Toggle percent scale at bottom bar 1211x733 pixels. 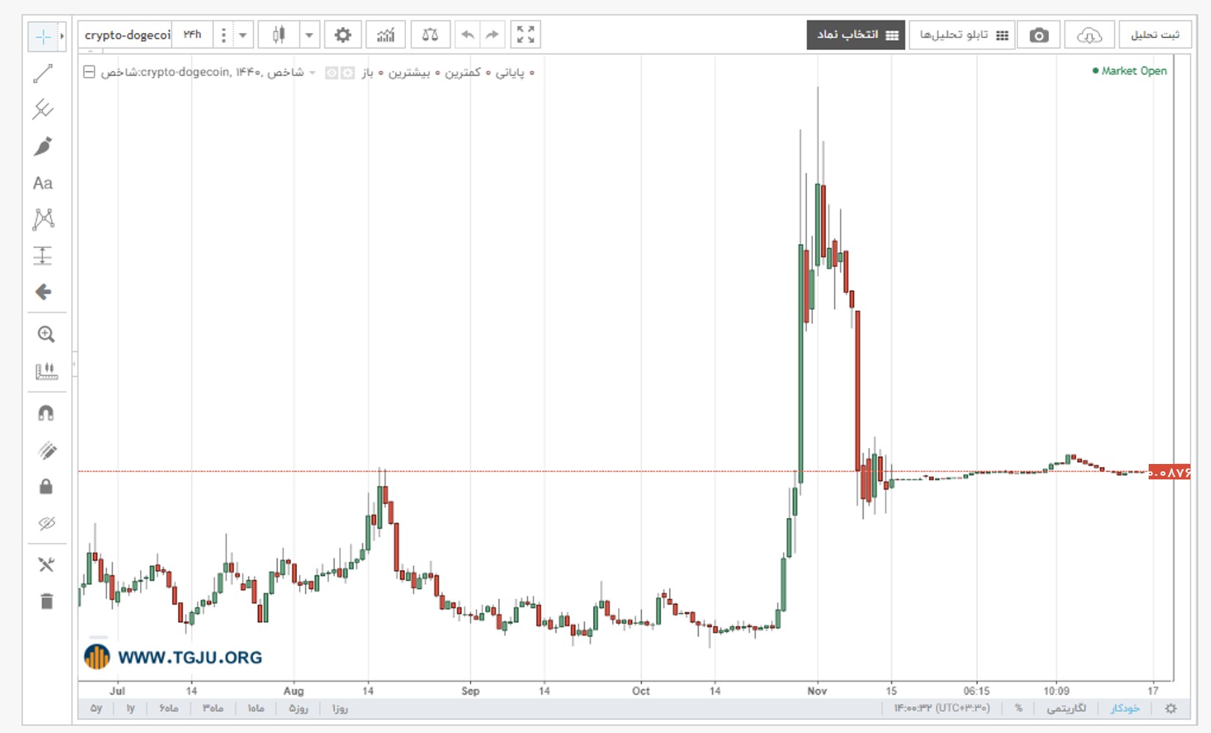1018,708
